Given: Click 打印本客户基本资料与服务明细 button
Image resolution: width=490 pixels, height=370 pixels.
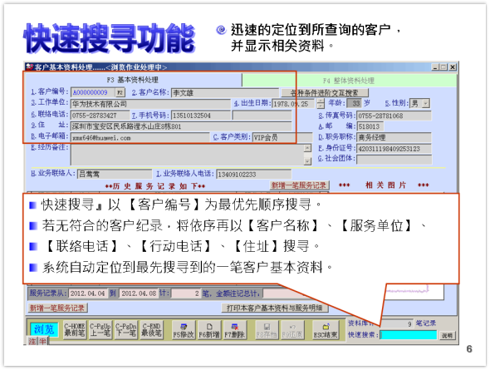Looking at the screenshot, I should (x=275, y=308).
